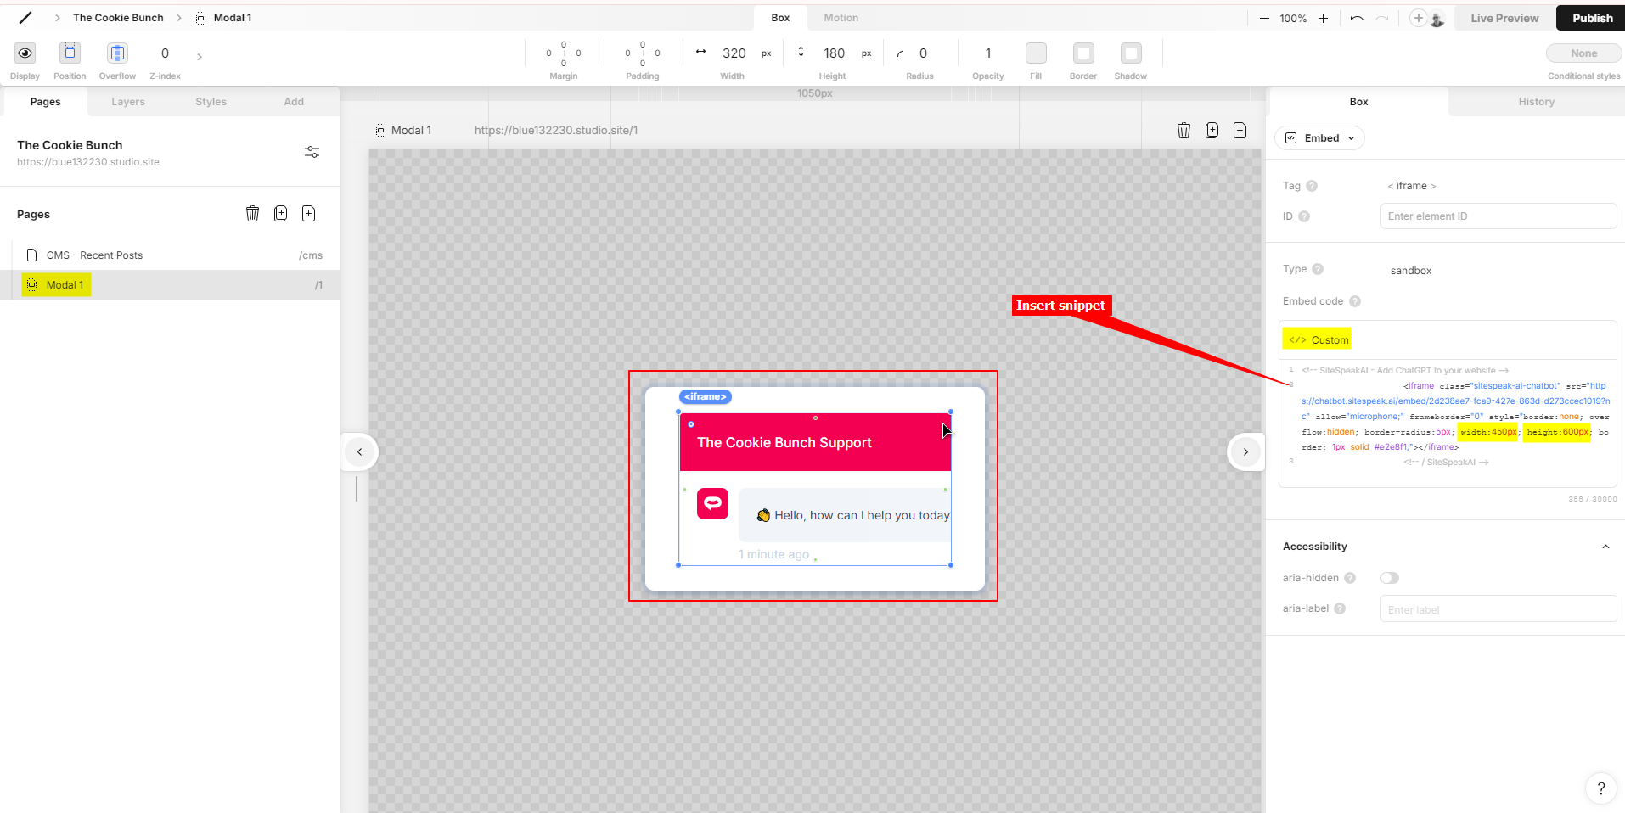Click the Publish button
Screen dimensions: 1625x813
(1592, 18)
